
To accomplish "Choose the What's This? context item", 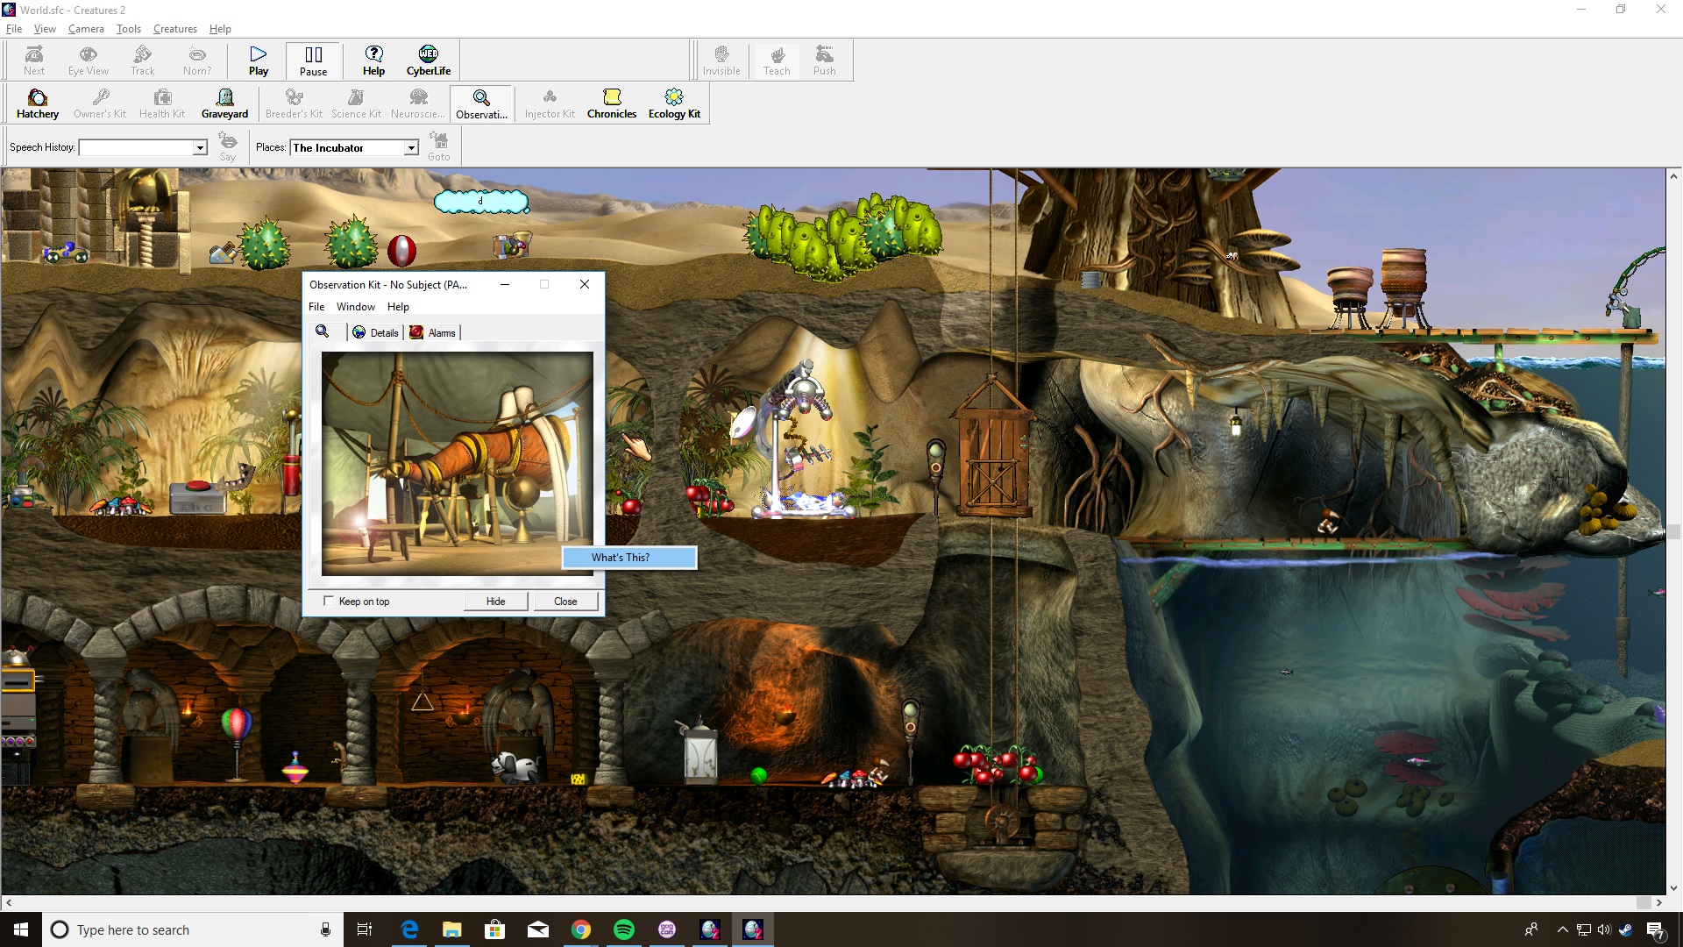I will [x=629, y=558].
